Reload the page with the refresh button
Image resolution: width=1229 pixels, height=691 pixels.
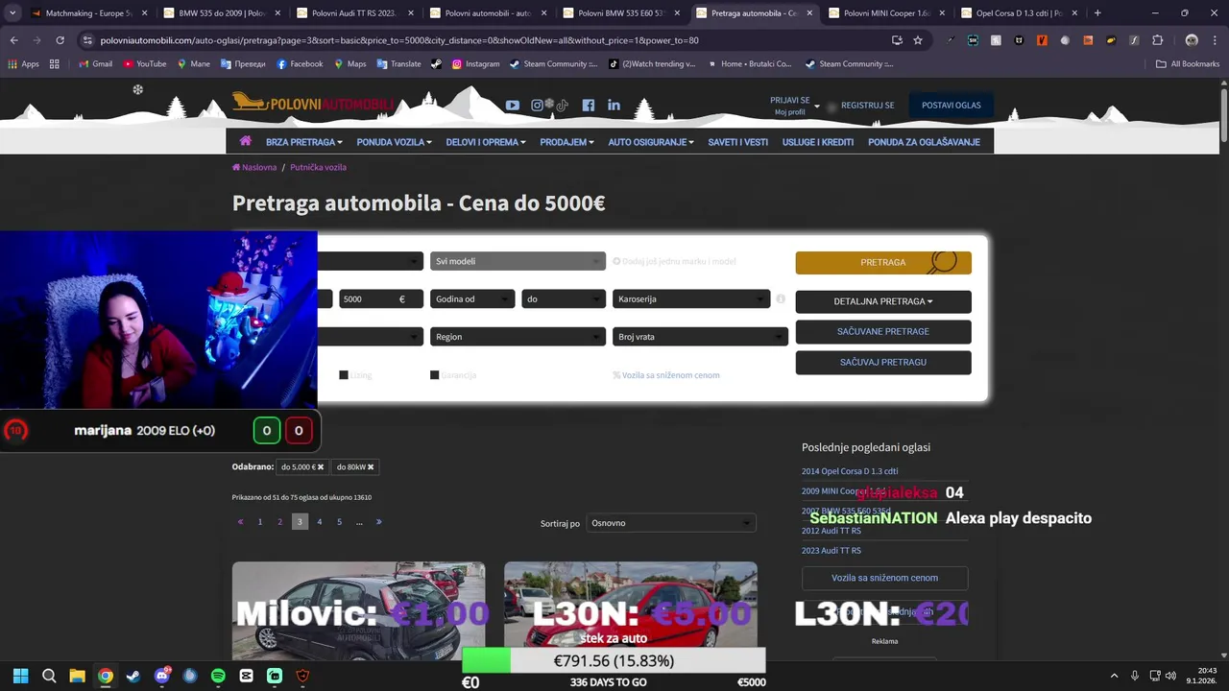point(60,40)
